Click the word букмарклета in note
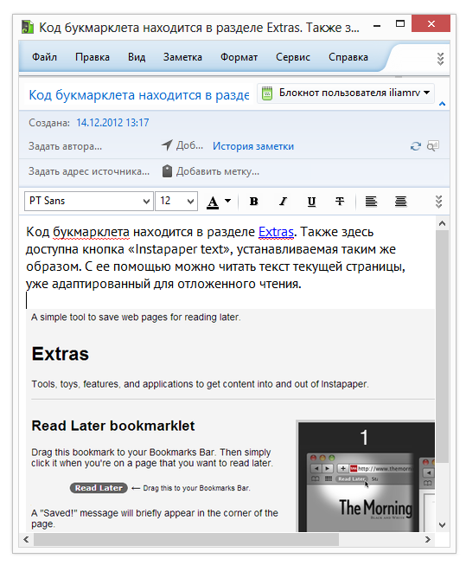 tap(91, 232)
